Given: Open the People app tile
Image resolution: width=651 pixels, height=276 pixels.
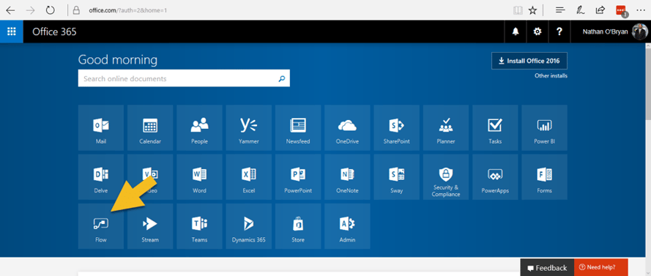Looking at the screenshot, I should pyautogui.click(x=199, y=127).
